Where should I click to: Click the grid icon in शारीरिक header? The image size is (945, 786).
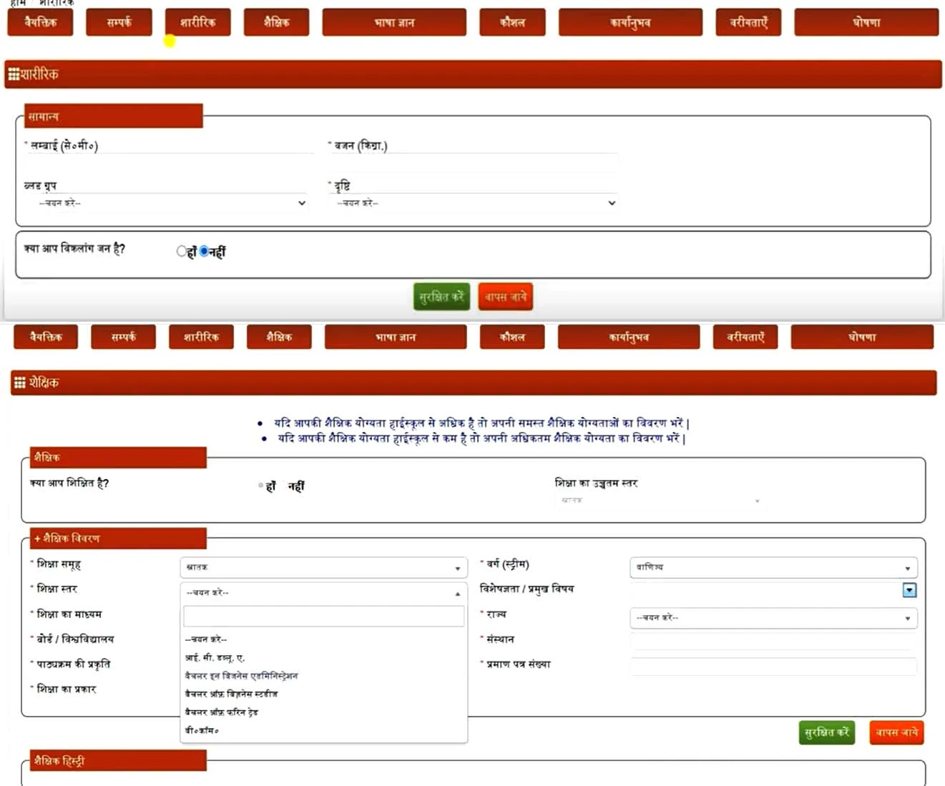coord(14,74)
